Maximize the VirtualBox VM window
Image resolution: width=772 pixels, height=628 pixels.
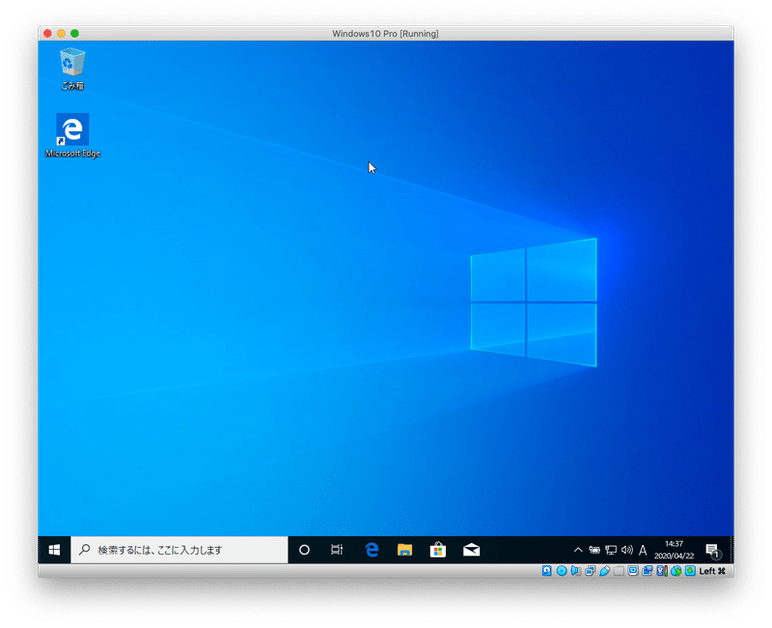[x=75, y=34]
